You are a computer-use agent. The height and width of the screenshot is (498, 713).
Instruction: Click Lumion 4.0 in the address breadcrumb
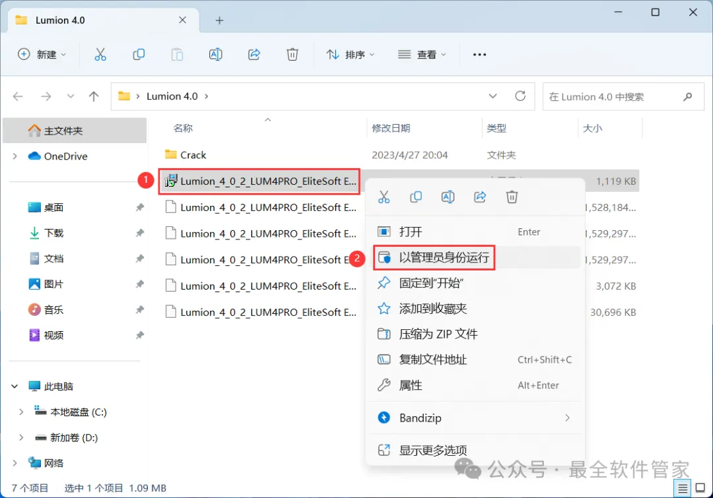172,96
